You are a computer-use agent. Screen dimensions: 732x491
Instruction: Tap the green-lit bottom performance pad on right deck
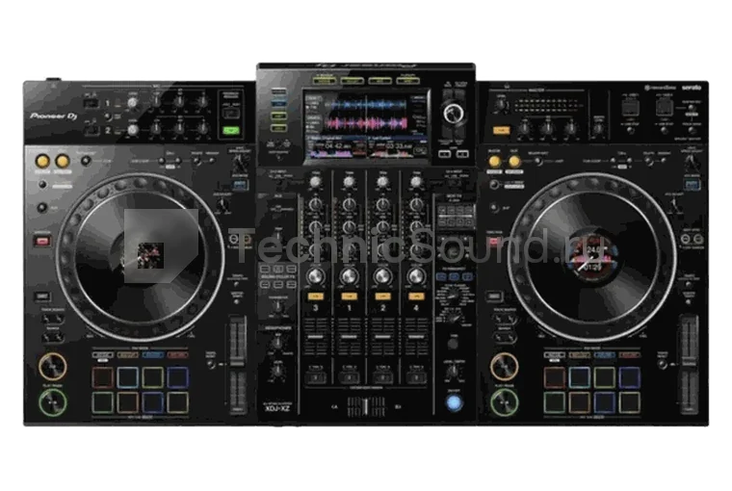pyautogui.click(x=555, y=402)
